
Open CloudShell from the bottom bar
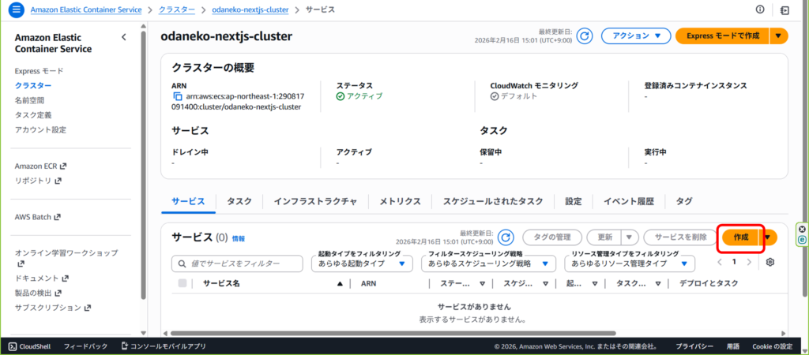tap(31, 346)
